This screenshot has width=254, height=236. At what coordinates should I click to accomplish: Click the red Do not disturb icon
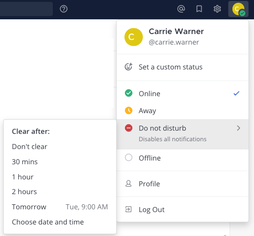[x=129, y=128]
